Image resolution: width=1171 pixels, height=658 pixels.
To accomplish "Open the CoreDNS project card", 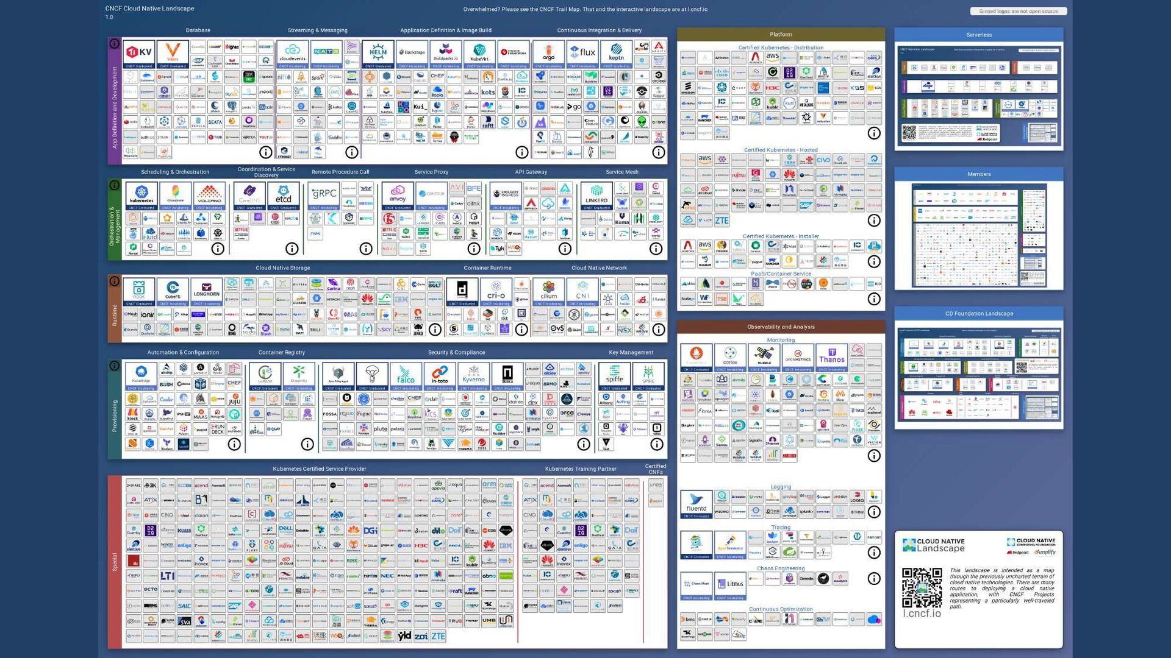I will [249, 196].
